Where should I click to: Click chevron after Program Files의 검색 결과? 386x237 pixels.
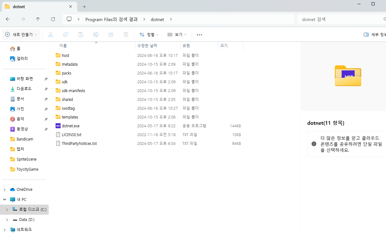tap(144, 19)
